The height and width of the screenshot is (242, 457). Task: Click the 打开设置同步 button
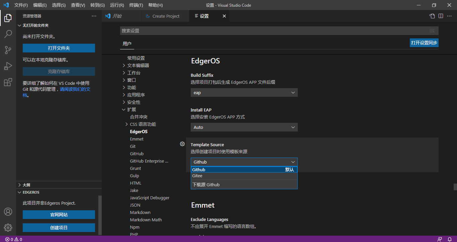pyautogui.click(x=424, y=43)
